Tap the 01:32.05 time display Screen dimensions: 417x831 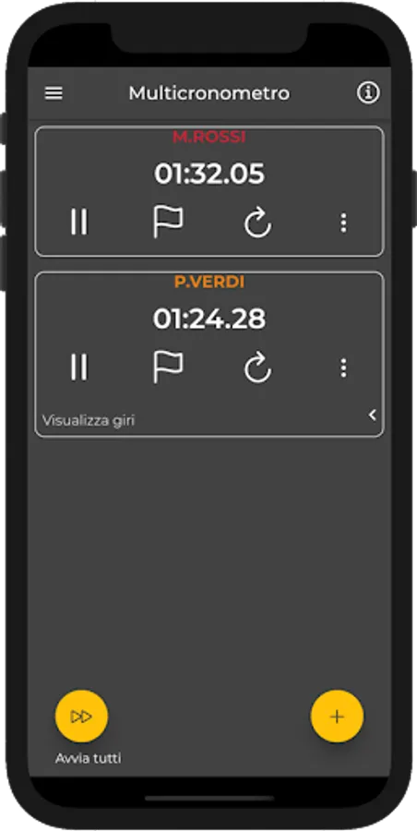[209, 174]
